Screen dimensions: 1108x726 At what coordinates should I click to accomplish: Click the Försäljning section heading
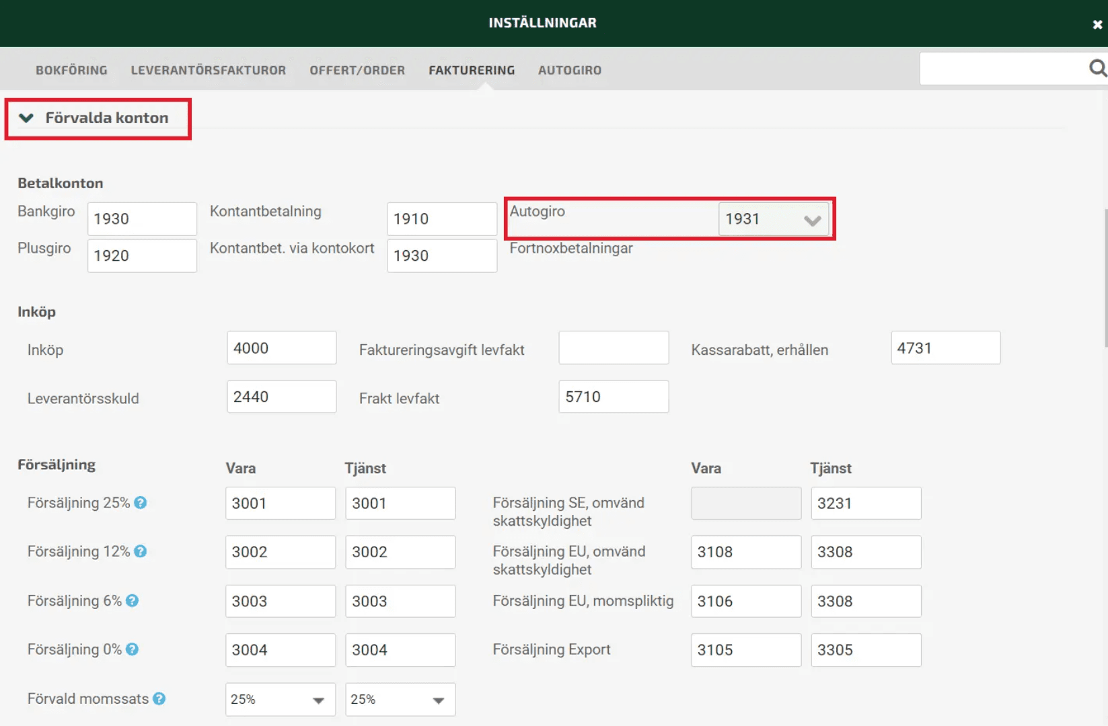57,465
